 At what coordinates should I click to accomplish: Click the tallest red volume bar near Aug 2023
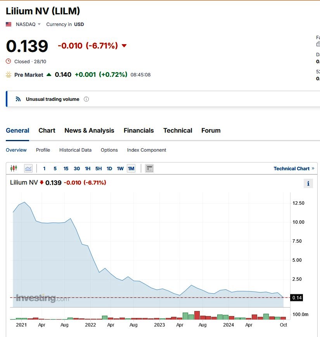pos(197,315)
